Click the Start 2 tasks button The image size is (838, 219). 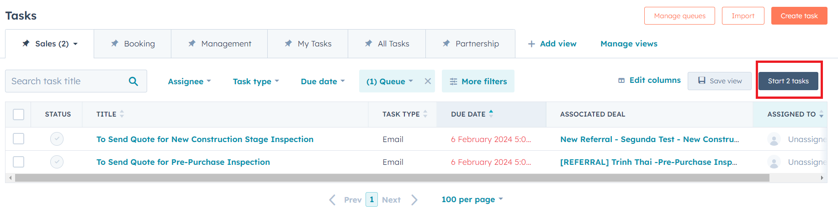coord(788,81)
